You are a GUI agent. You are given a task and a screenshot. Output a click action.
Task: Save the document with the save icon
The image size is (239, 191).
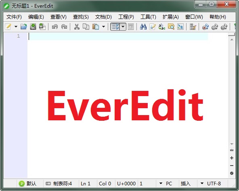click(33, 27)
